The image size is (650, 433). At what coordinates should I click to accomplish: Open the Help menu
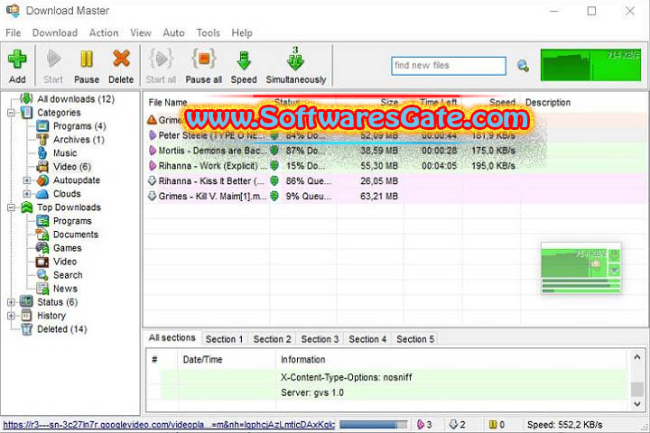(242, 32)
